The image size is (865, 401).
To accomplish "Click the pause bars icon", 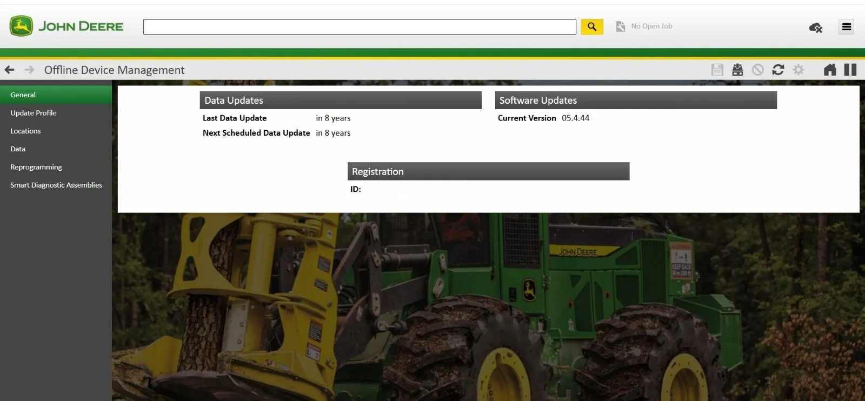I will point(850,70).
